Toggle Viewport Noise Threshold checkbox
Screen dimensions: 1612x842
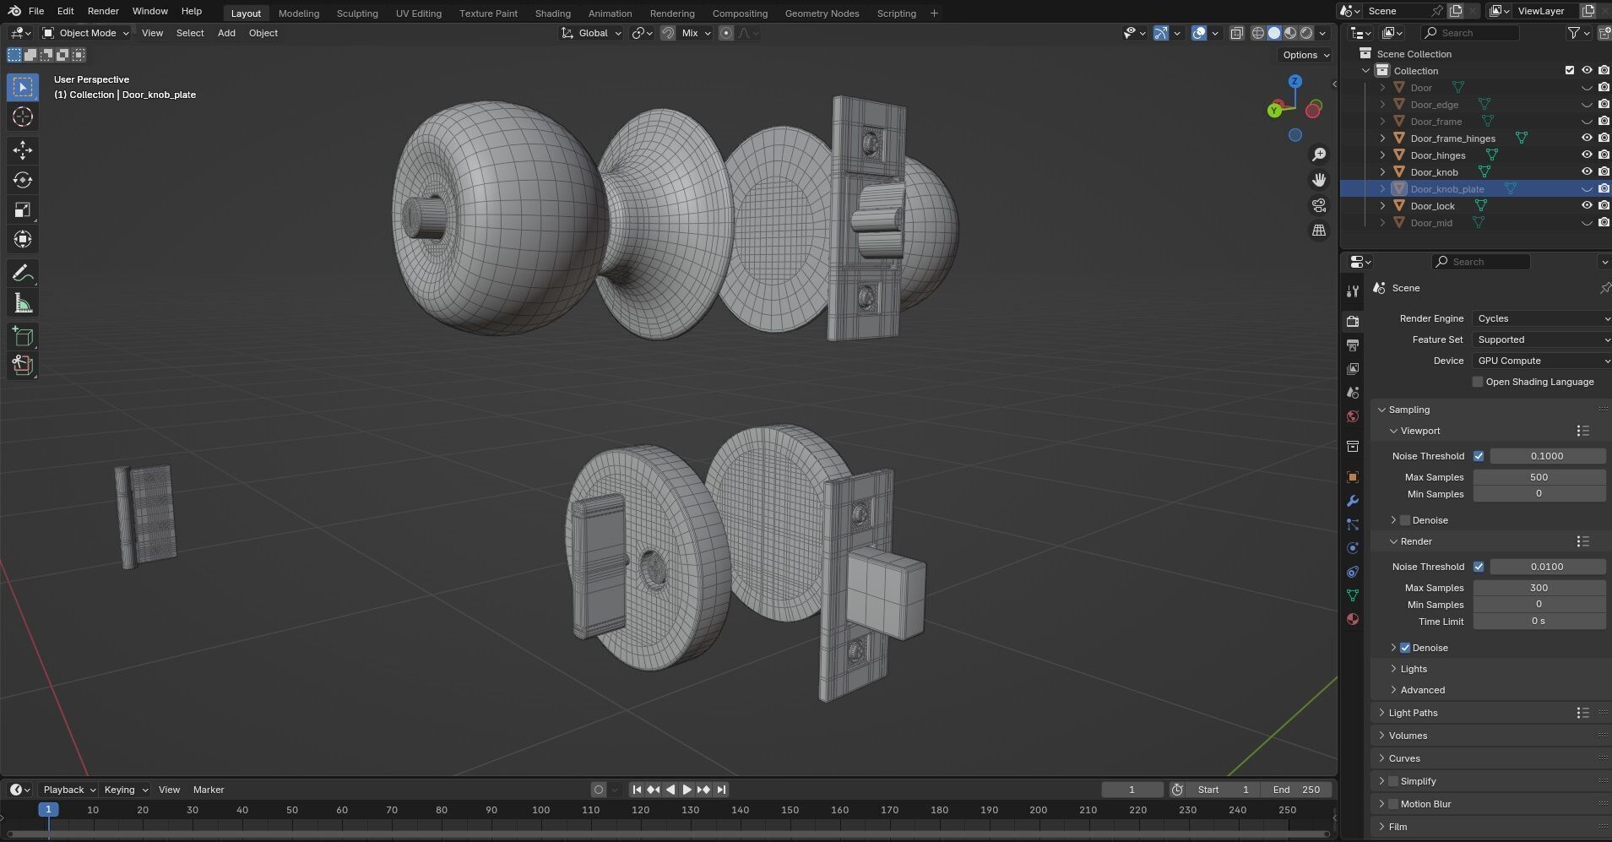point(1479,456)
